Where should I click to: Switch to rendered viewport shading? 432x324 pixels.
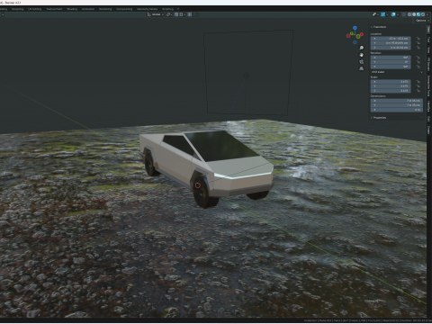tap(423, 14)
